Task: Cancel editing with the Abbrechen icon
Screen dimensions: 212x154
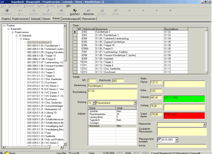Action: pyautogui.click(x=88, y=11)
